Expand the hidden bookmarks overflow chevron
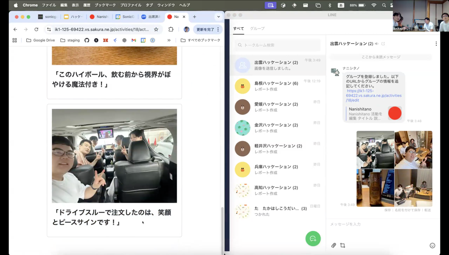 (x=169, y=40)
